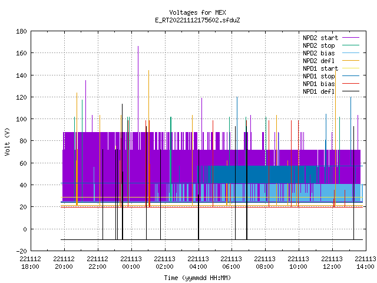The height and width of the screenshot is (283, 377).
Task: Click the file name E_RT20221112175602.sfduZ subtitle
Action: (197, 20)
